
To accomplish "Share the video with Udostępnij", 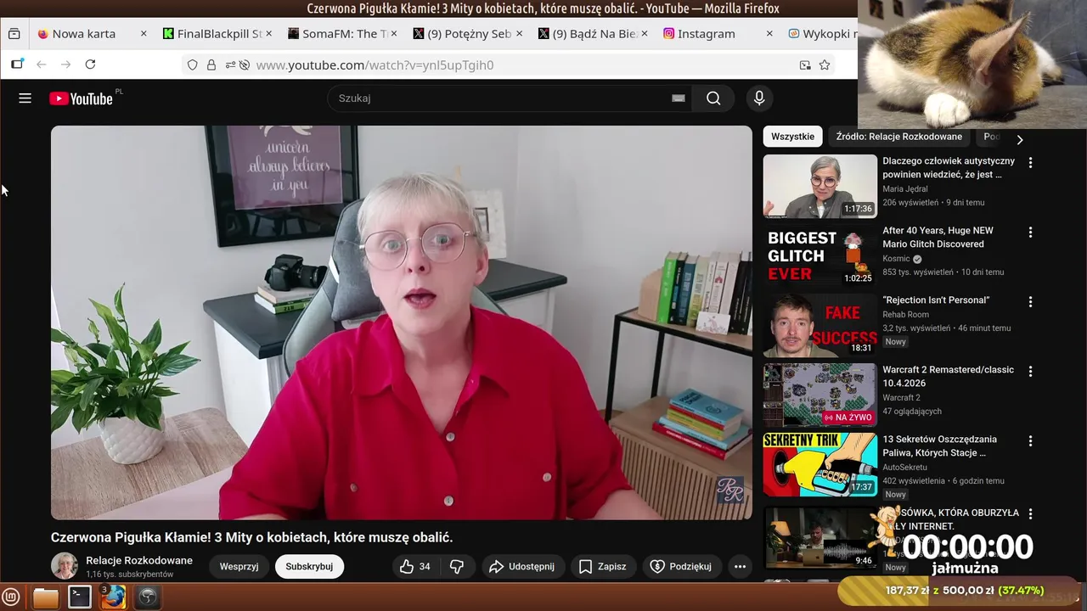I will pos(522,566).
